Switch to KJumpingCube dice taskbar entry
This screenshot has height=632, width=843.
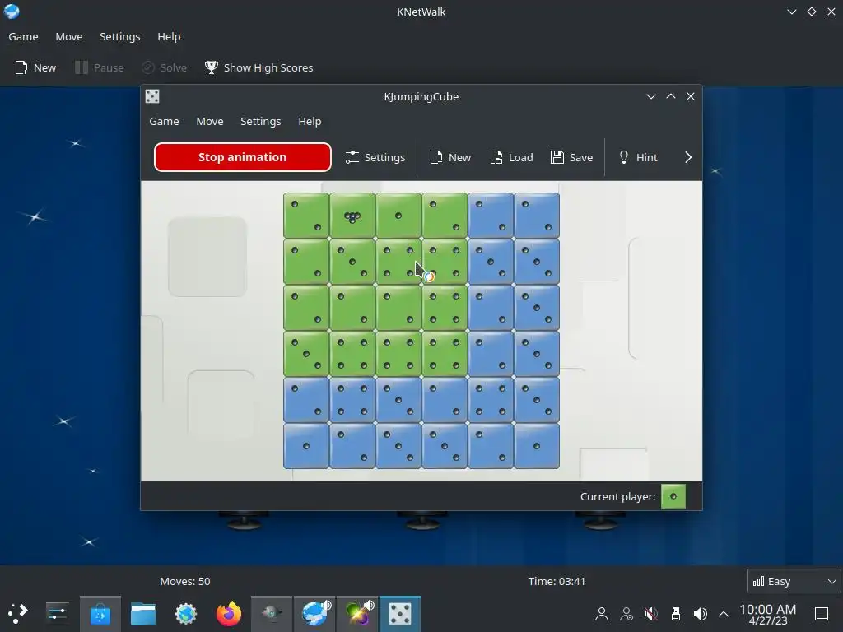400,613
